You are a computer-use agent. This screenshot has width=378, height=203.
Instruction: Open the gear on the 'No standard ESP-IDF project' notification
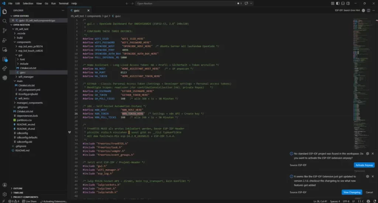click(367, 154)
